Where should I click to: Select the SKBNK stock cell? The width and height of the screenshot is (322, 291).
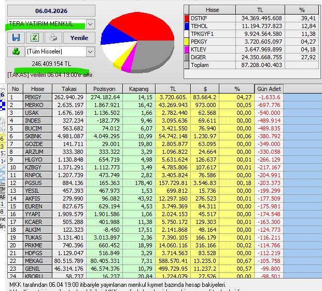coord(37,137)
